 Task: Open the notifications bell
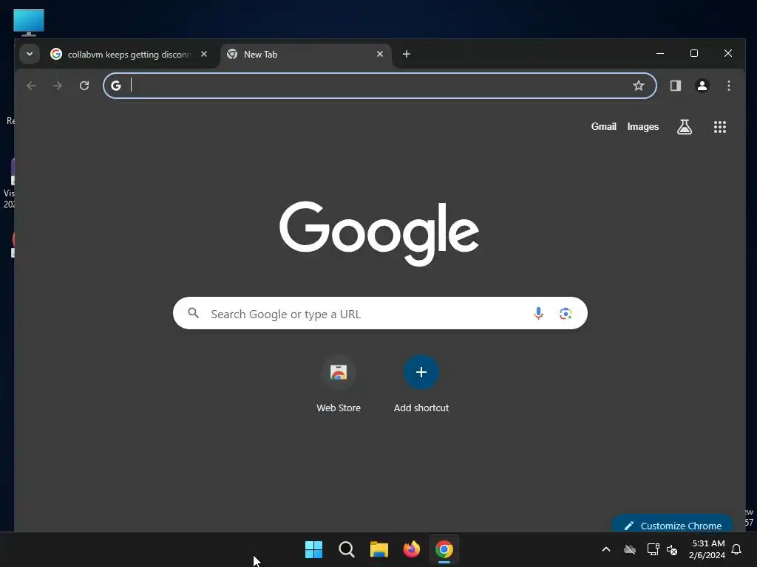click(737, 549)
